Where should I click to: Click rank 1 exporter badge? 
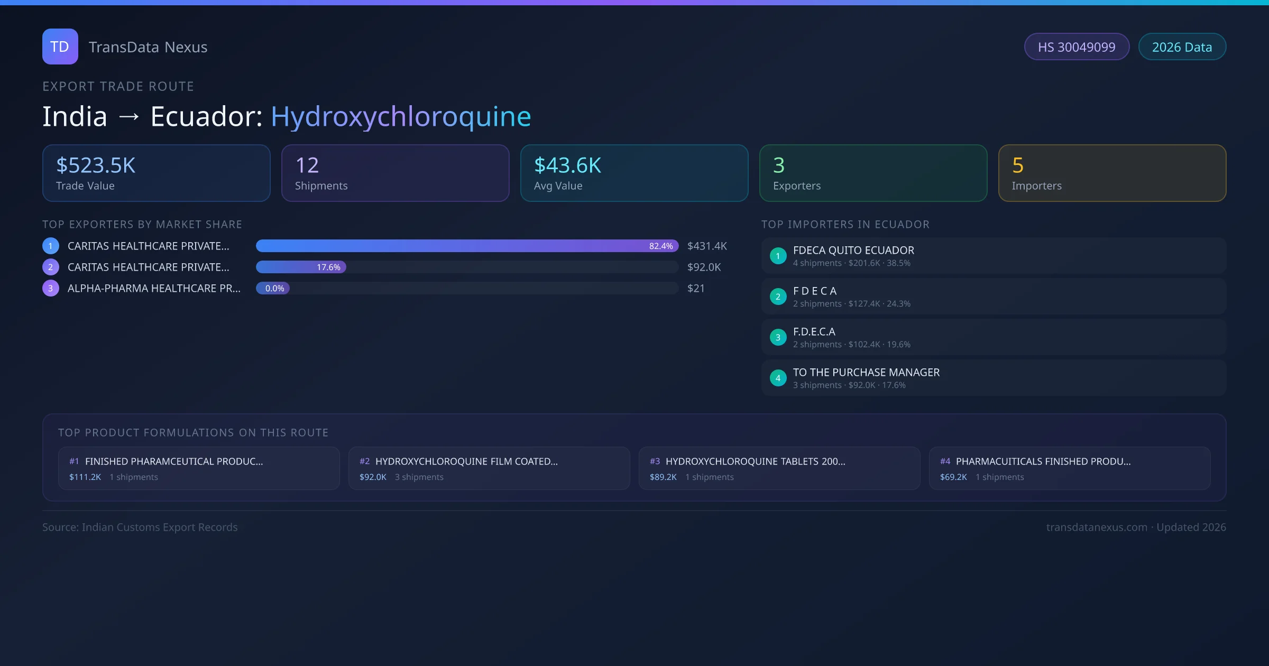point(51,246)
